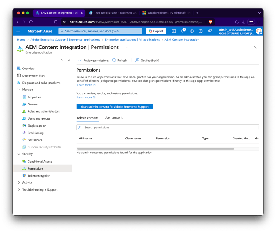Open Diagnose and solve problems
This screenshot has width=276, height=232.
[41, 83]
